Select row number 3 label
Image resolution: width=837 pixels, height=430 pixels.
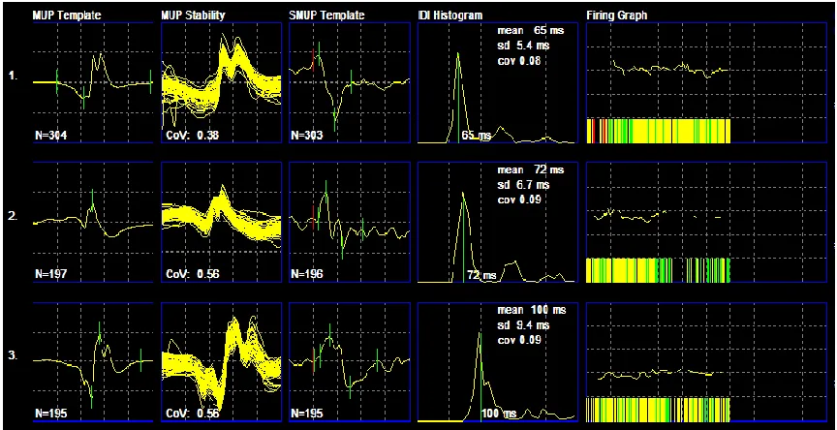point(14,355)
